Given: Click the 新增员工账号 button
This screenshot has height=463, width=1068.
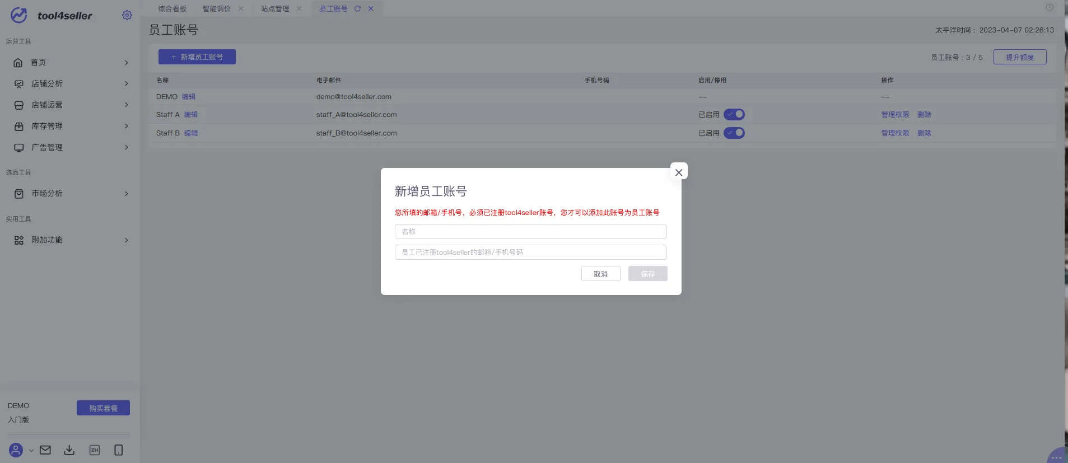Looking at the screenshot, I should click(x=197, y=57).
